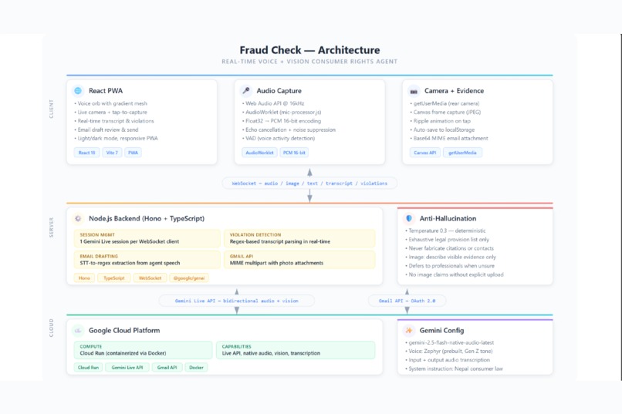The width and height of the screenshot is (622, 414).
Task: Click the 'Defers to professionals when unsure' bullet
Action: coord(450,266)
